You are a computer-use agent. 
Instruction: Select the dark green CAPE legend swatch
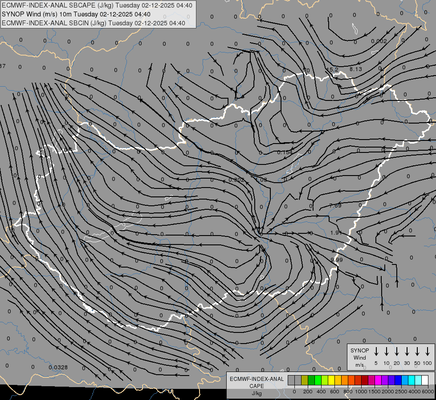coord(311,380)
